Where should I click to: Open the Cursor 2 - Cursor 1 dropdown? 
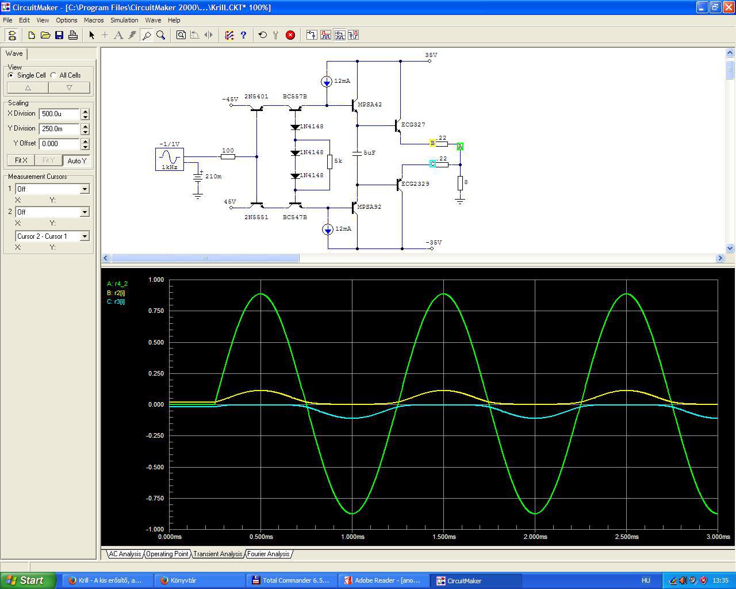click(85, 236)
